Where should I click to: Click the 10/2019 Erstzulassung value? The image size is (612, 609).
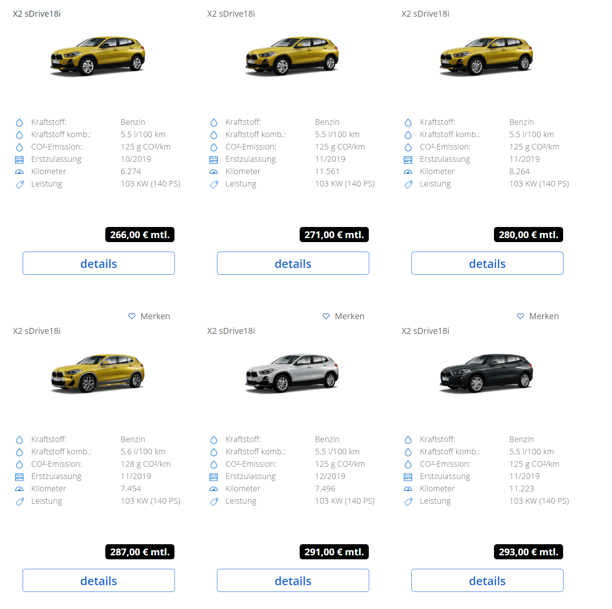tap(136, 159)
